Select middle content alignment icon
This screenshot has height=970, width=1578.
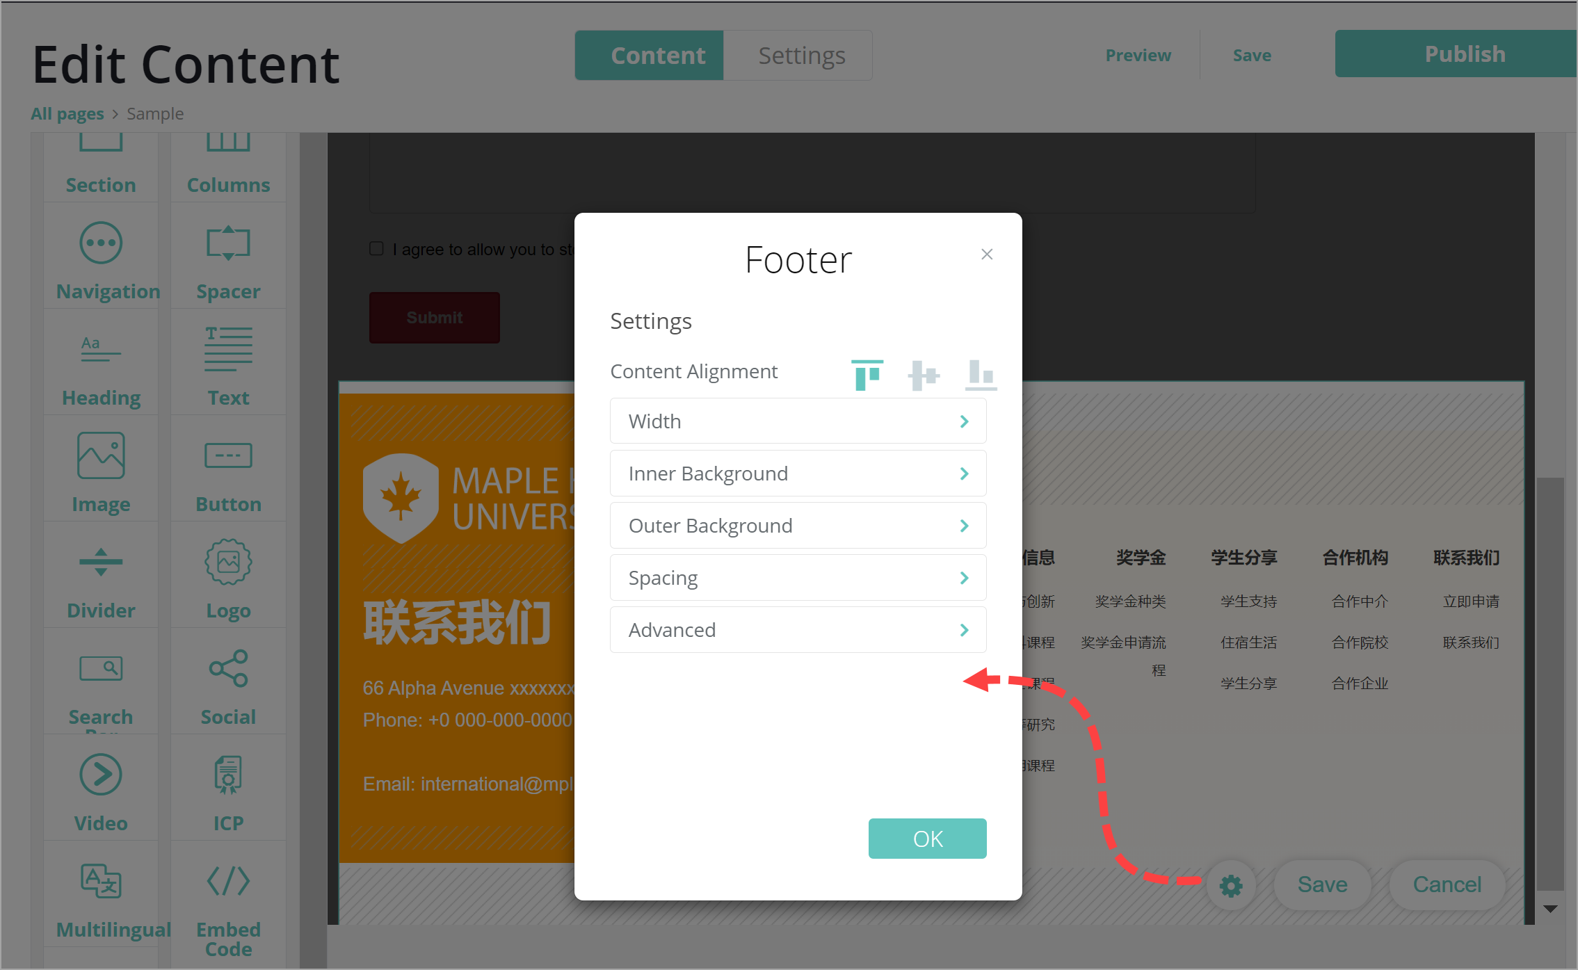point(924,375)
